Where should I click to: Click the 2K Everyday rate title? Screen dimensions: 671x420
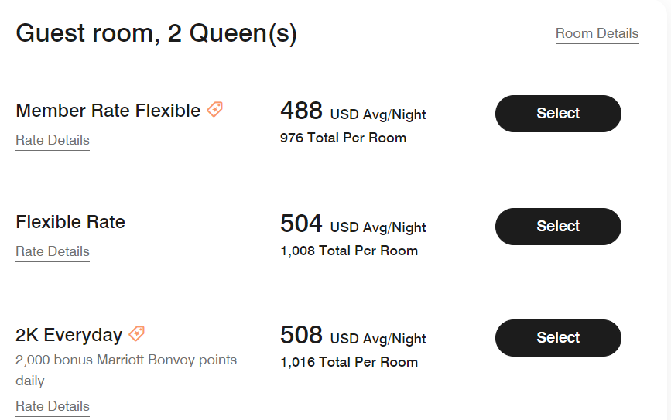click(69, 335)
